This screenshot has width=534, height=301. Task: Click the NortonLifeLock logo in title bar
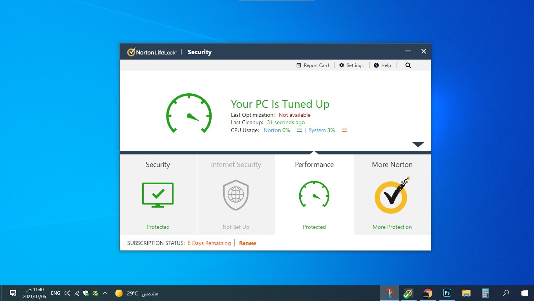(152, 52)
